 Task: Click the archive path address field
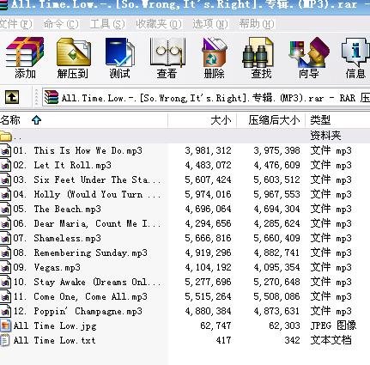(207, 98)
